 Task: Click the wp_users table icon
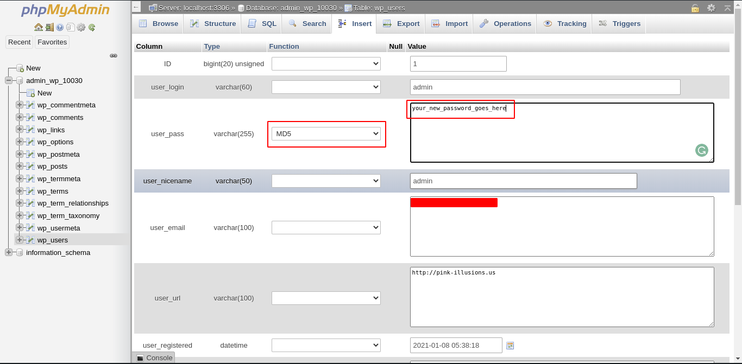click(x=30, y=240)
